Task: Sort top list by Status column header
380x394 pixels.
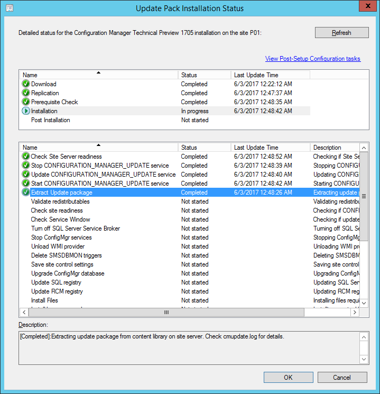Action: (x=205, y=75)
